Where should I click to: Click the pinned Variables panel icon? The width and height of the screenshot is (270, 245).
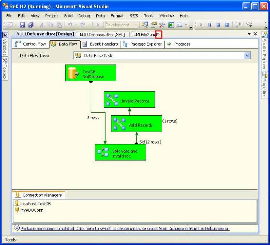point(5,35)
